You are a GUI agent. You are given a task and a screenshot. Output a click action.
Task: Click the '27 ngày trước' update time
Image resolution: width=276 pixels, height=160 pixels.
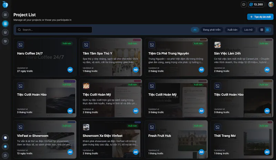25,71
